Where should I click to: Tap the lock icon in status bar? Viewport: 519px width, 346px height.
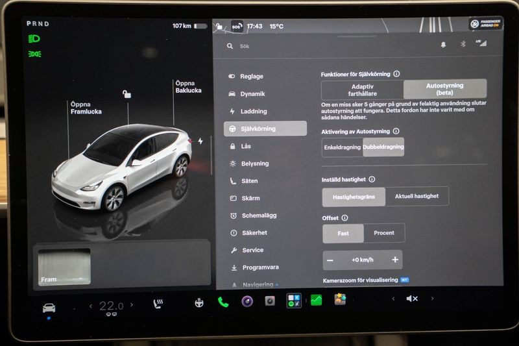point(219,26)
